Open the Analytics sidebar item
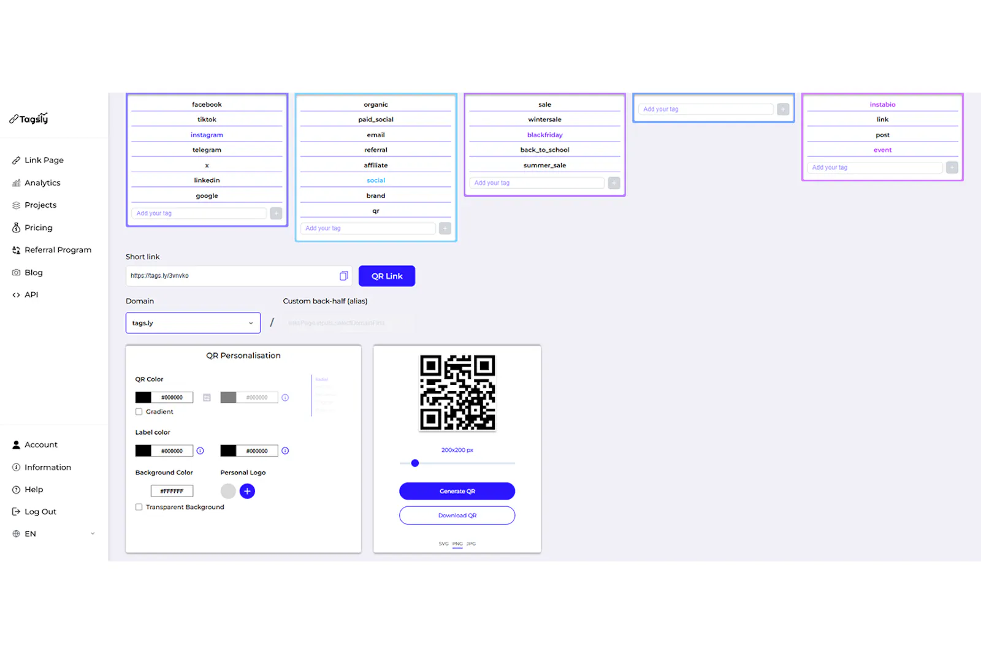This screenshot has height=654, width=981. [36, 183]
